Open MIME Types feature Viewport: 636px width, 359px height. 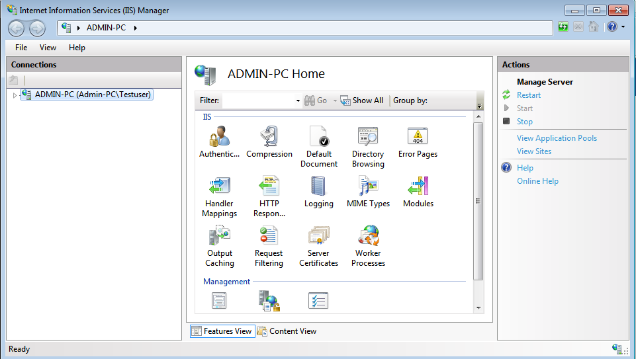click(368, 192)
